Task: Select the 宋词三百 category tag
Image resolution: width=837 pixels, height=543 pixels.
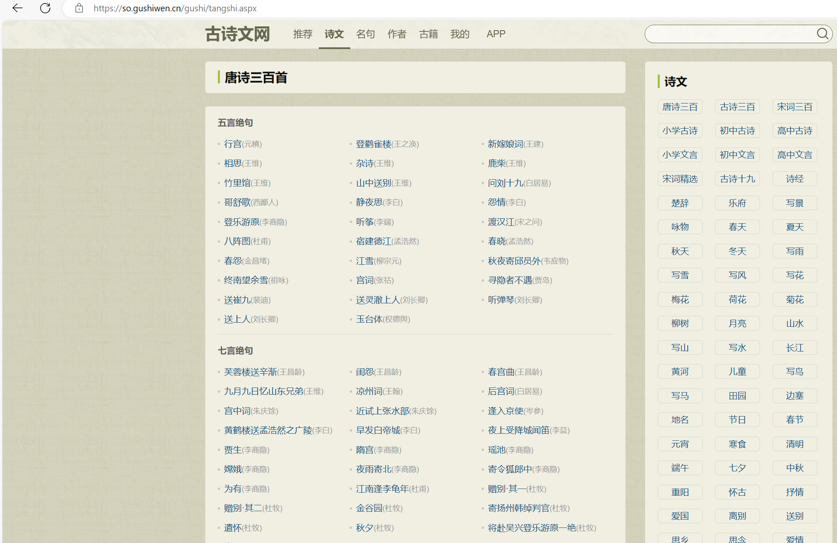Action: pyautogui.click(x=794, y=106)
